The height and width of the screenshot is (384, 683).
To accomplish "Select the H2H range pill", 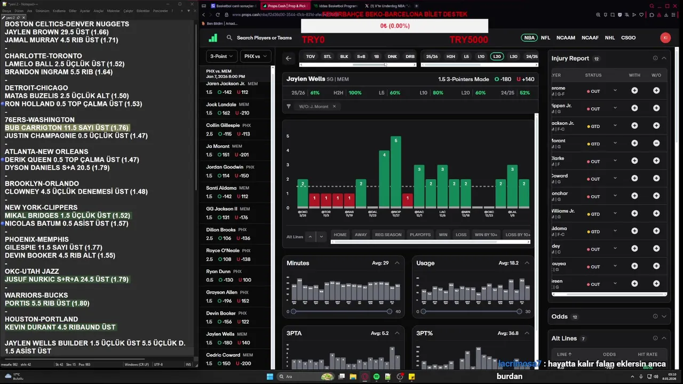I will (x=451, y=57).
